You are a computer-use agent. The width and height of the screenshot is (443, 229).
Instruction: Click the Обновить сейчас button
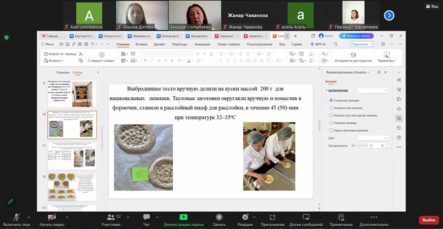tap(356, 36)
